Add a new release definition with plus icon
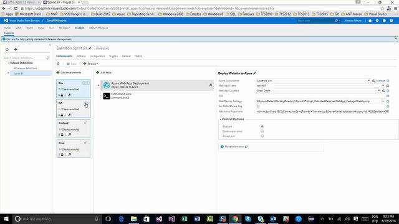 point(16,49)
